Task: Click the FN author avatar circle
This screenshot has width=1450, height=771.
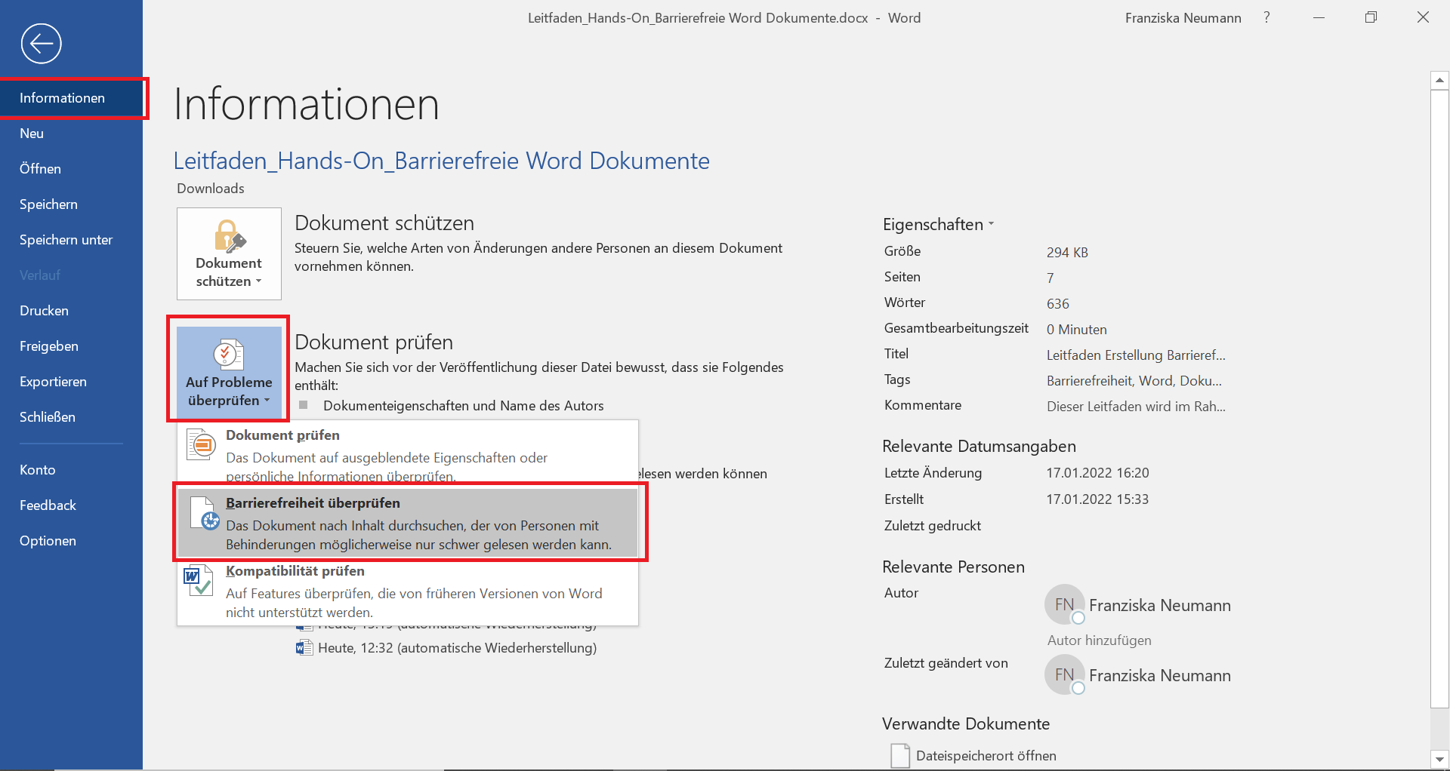Action: (x=1064, y=604)
